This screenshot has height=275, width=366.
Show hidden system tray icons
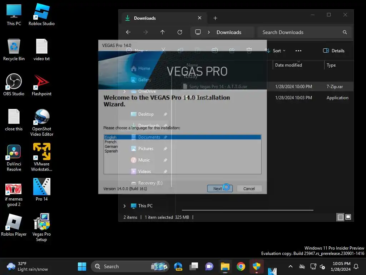pos(290,266)
